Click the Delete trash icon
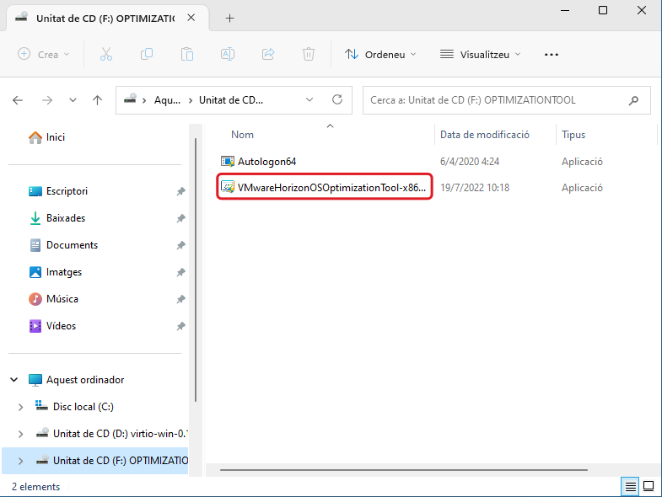Viewport: 662px width, 497px height. (309, 54)
